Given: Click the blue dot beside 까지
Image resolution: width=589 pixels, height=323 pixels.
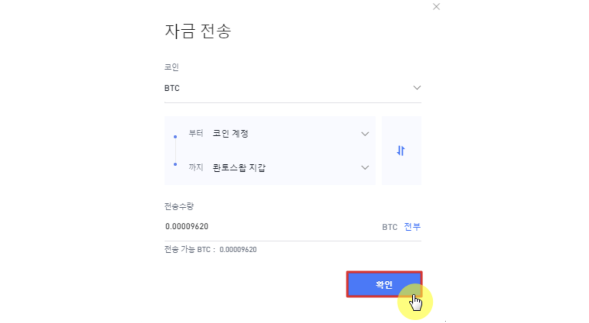Looking at the screenshot, I should click(x=175, y=164).
